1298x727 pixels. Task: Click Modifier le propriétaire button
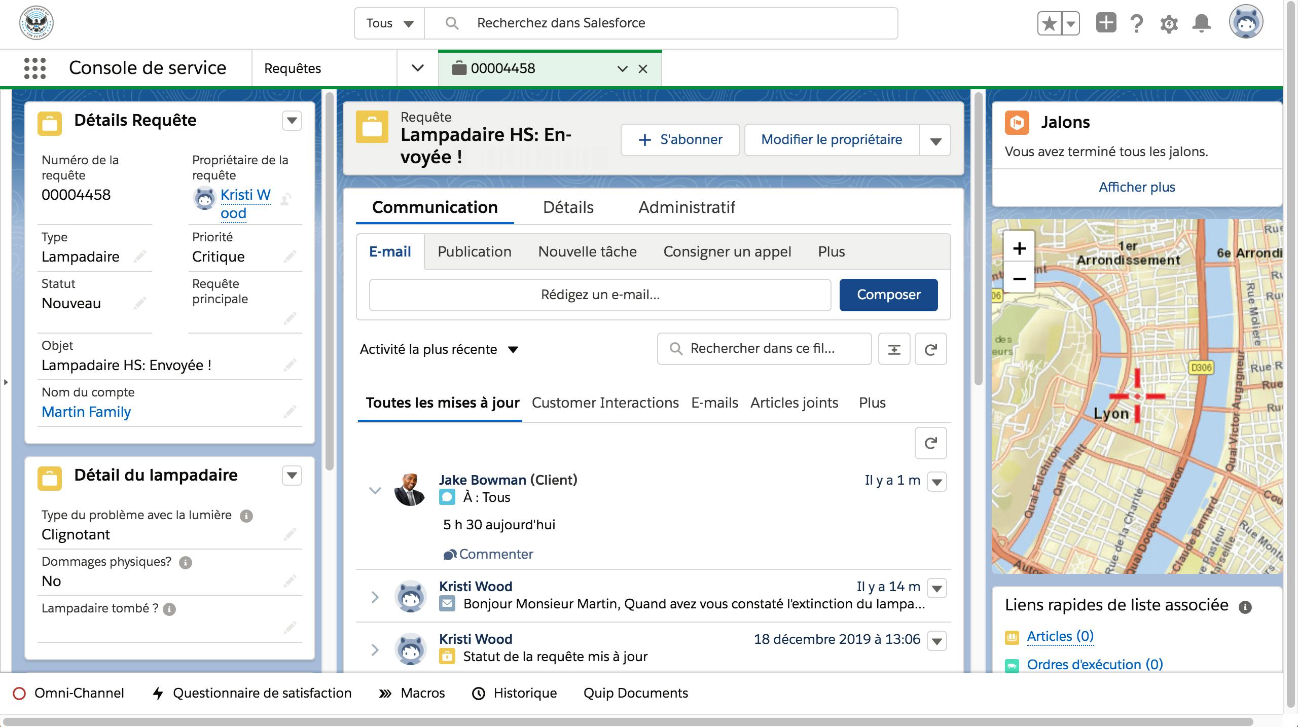point(832,140)
